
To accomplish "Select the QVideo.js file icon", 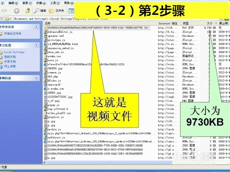I will pyautogui.click(x=46, y=81).
